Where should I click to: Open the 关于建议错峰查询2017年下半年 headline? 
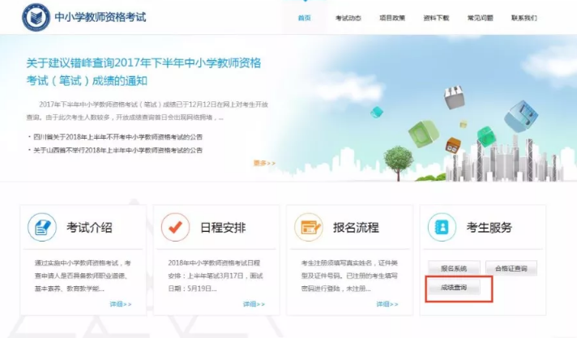[143, 72]
